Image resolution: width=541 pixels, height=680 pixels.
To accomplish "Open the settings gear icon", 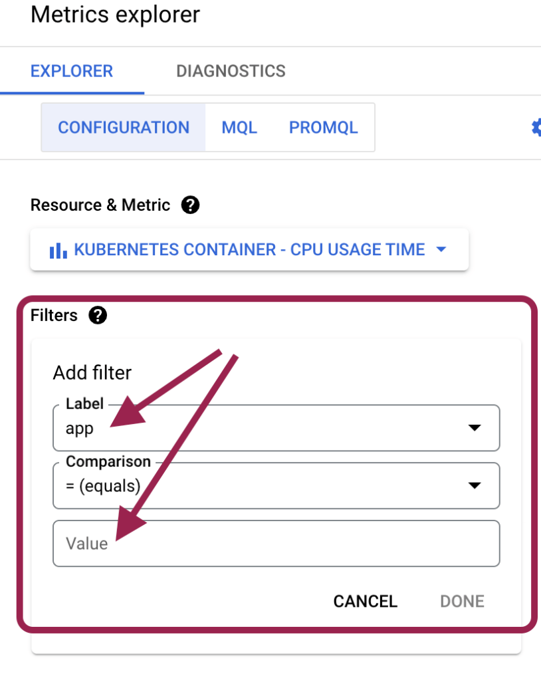I will point(536,128).
